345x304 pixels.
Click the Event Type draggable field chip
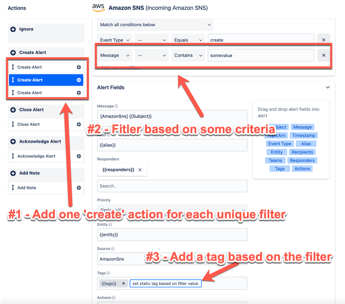click(x=280, y=144)
